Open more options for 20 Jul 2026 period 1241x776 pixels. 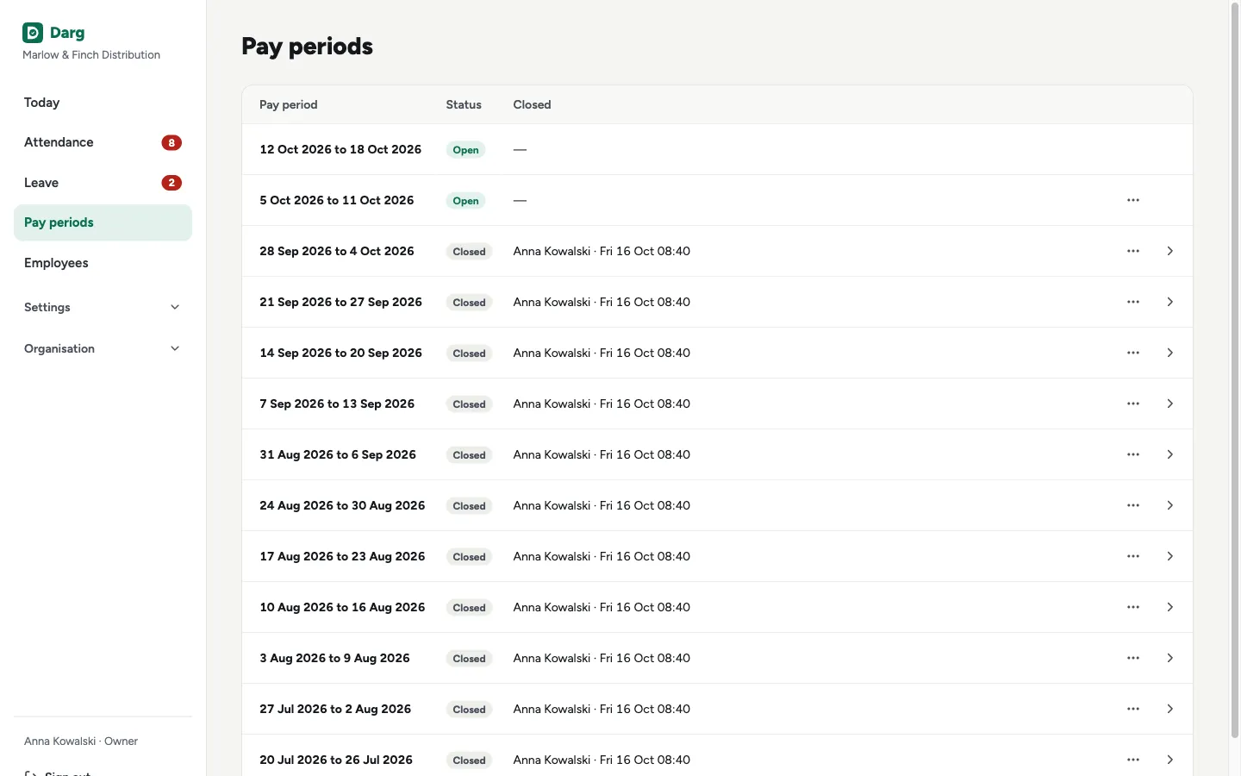coord(1133,760)
